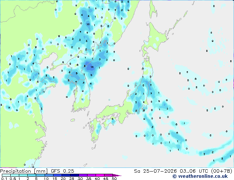Click the weatheronline.co.uk copyright link
Screen dimensions: 234x180
200,176
